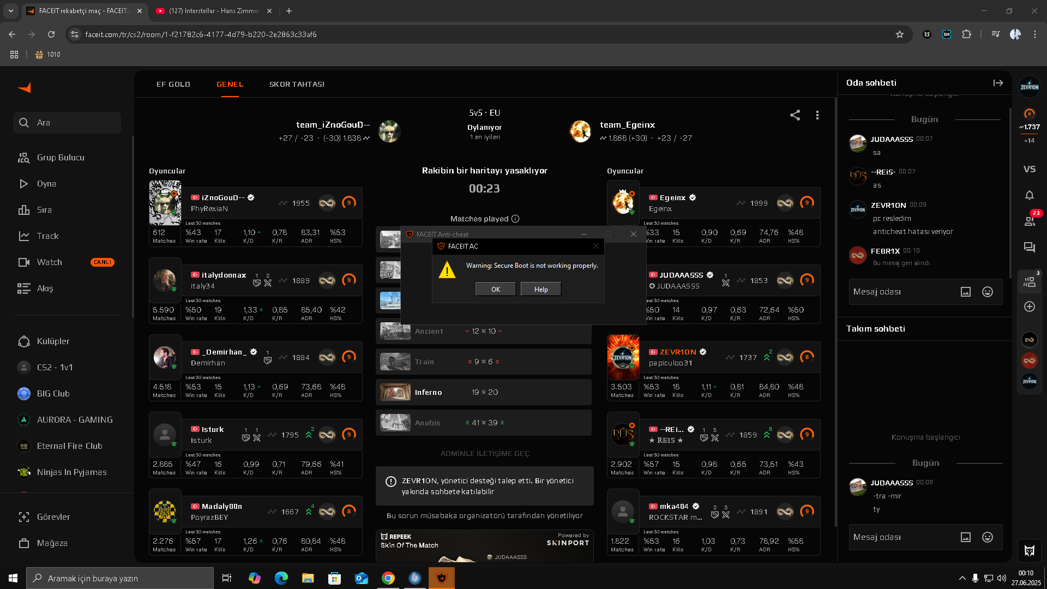Screen dimensions: 1047x589
Task: Open emoji picker in Takım sohbeti
Action: click(988, 537)
